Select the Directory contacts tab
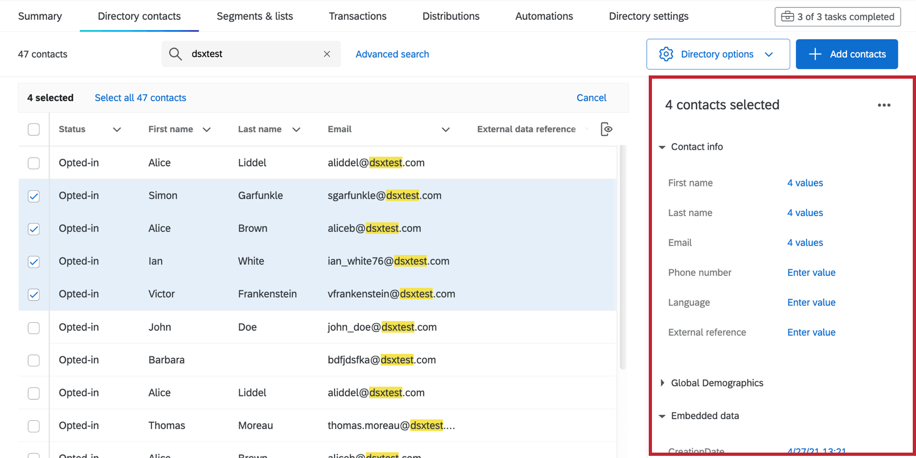 tap(139, 16)
